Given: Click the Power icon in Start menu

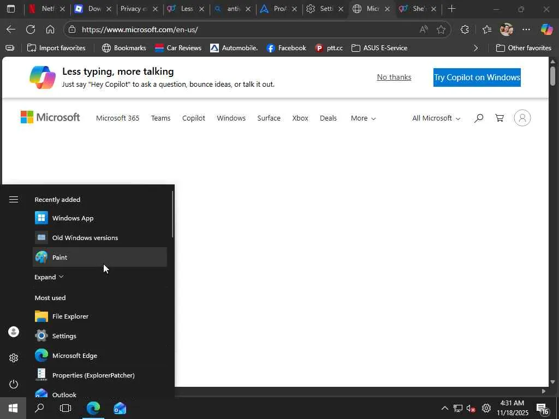Looking at the screenshot, I should tap(14, 384).
